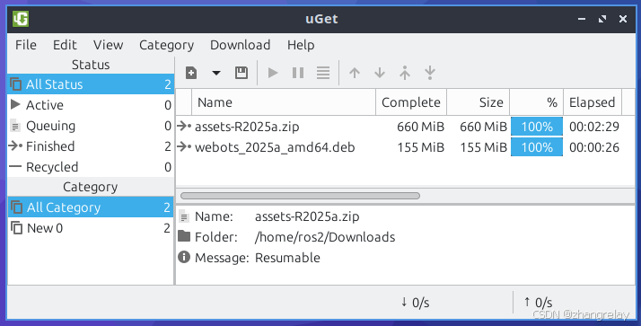Select the New 0 category
Screen dimensions: 641x326
pyautogui.click(x=91, y=228)
